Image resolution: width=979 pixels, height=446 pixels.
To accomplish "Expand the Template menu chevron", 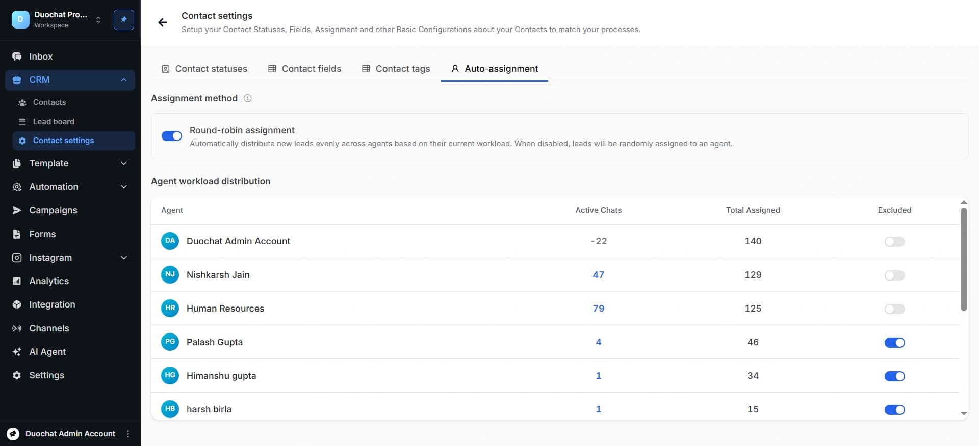I will 124,163.
